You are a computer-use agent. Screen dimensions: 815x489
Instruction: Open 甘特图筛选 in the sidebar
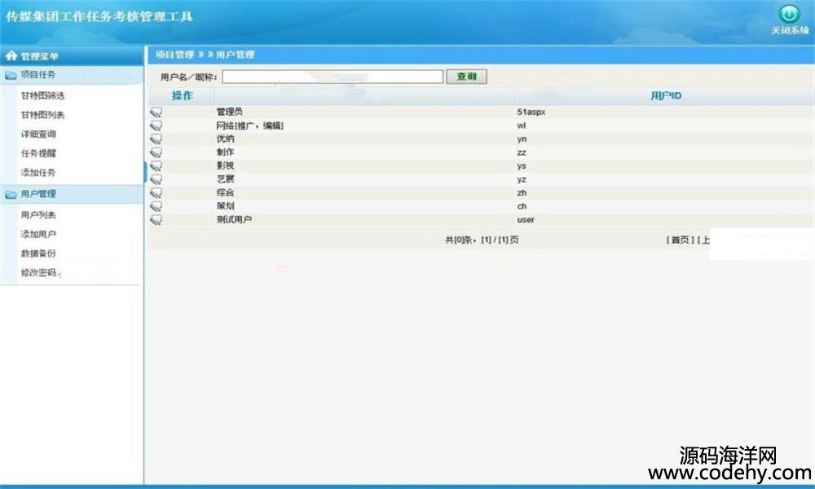click(x=42, y=95)
